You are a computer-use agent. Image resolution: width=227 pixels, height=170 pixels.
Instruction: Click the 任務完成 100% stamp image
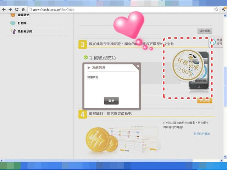coord(188,65)
